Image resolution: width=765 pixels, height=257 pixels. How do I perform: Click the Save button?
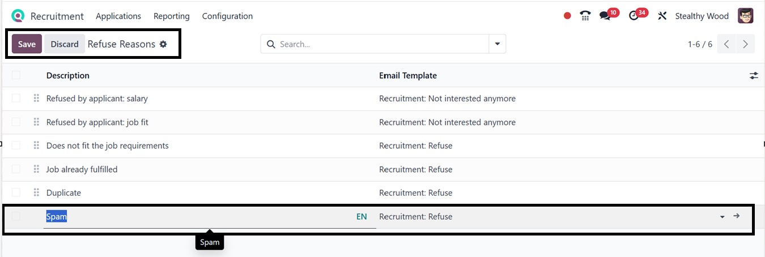click(27, 44)
